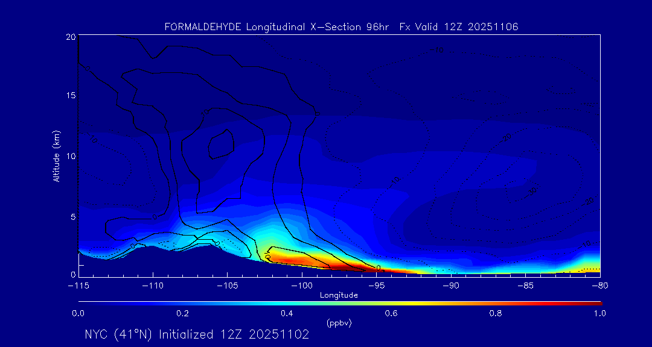Click altitude axis tick label 15

pos(71,95)
